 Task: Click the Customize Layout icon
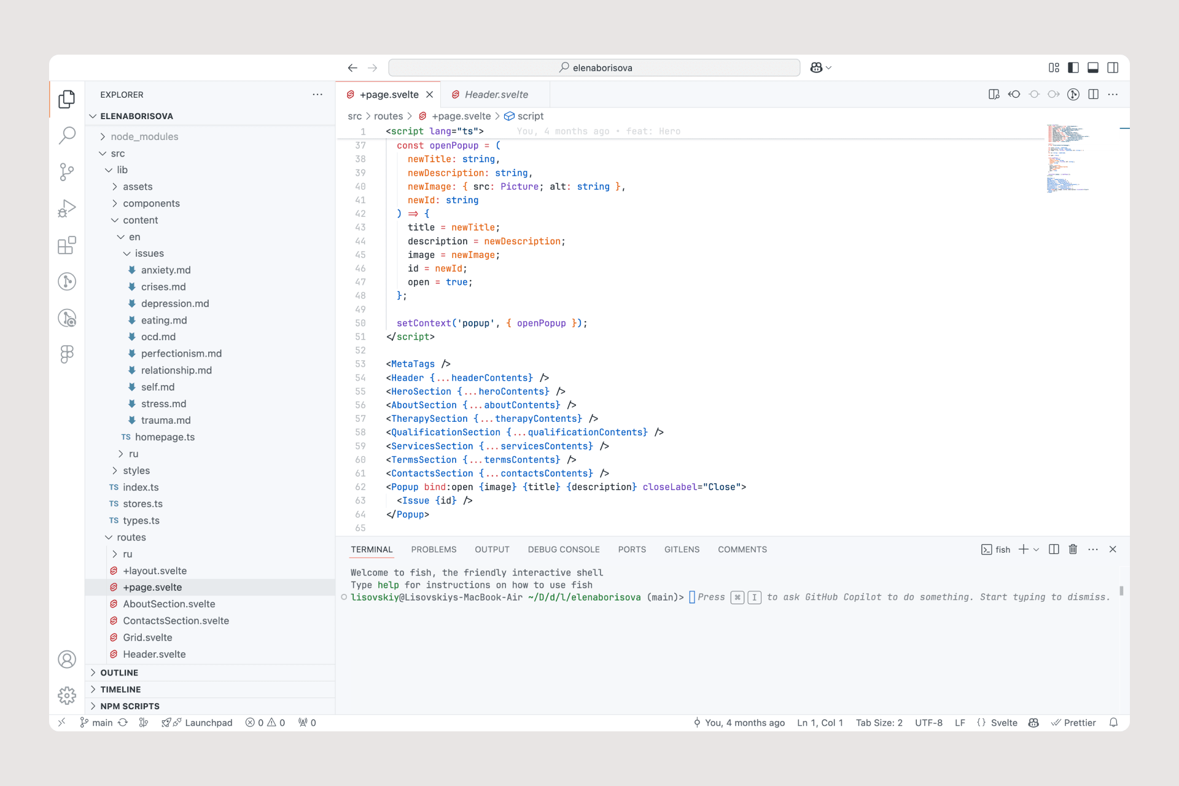tap(1054, 68)
